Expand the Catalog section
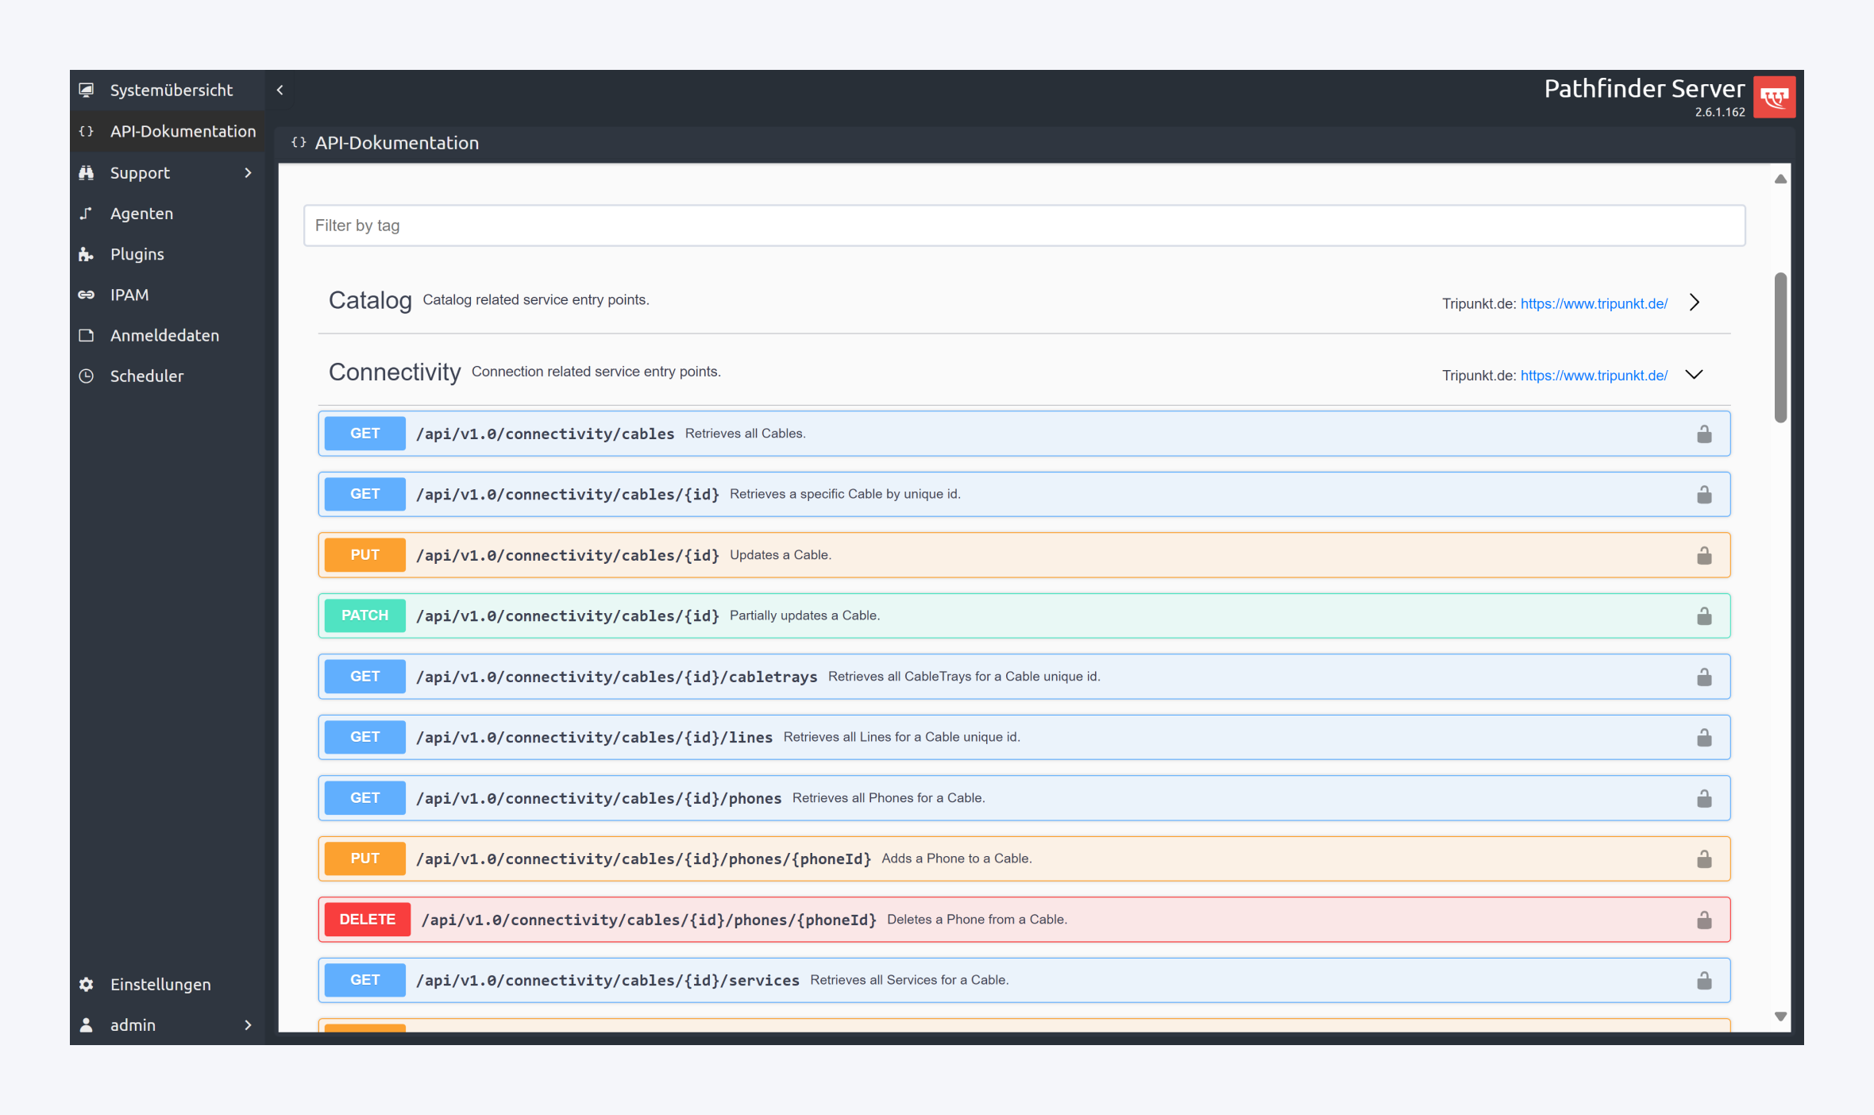The height and width of the screenshot is (1115, 1874). [1695, 303]
